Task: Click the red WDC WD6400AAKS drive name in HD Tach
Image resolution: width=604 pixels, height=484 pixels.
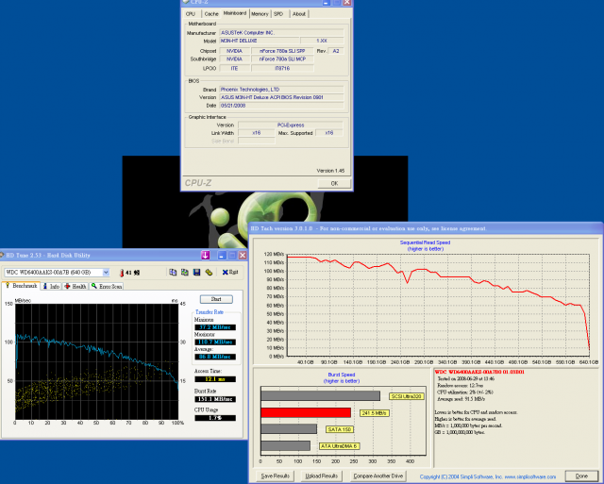Action: pyautogui.click(x=479, y=372)
